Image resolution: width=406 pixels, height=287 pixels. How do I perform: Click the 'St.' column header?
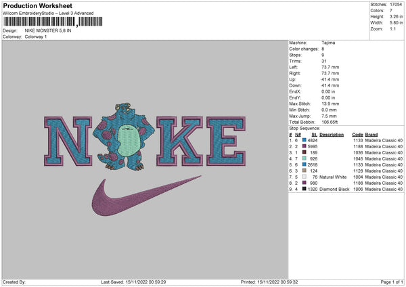pos(315,135)
